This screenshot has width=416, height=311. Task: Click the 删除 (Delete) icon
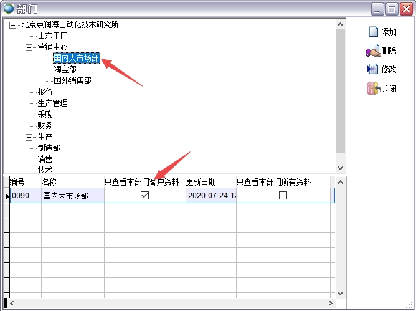(373, 50)
